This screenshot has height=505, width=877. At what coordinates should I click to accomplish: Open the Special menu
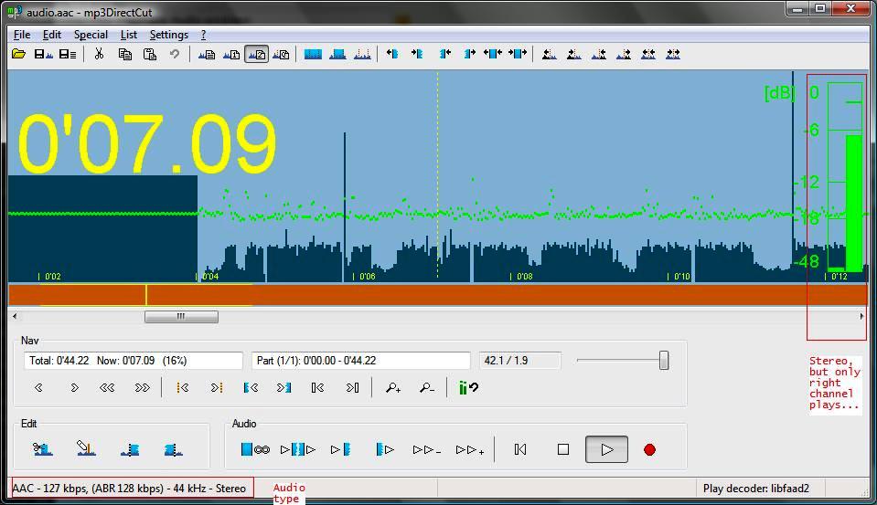coord(91,35)
